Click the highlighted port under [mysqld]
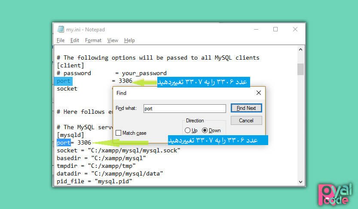 [x=64, y=142]
